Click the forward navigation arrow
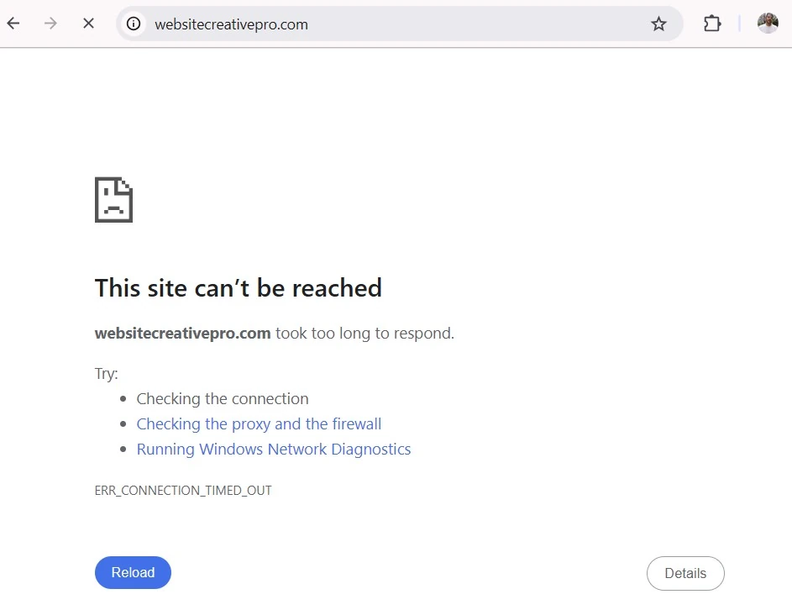The height and width of the screenshot is (610, 792). coord(50,24)
